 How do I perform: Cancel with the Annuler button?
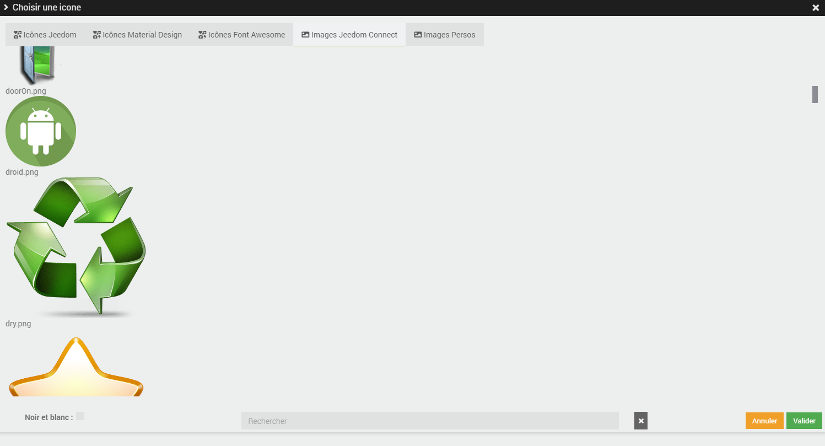click(x=764, y=421)
